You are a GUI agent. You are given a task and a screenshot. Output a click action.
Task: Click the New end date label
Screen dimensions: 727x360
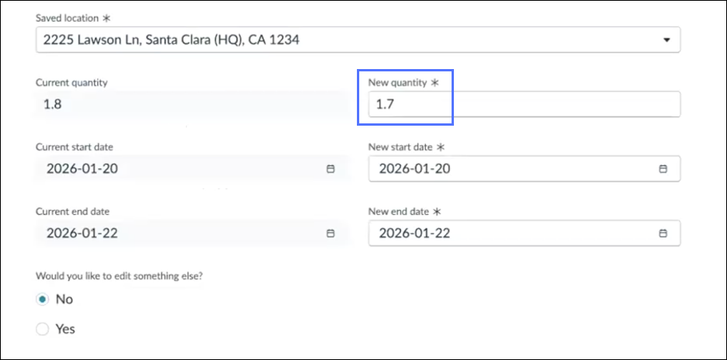(x=399, y=212)
